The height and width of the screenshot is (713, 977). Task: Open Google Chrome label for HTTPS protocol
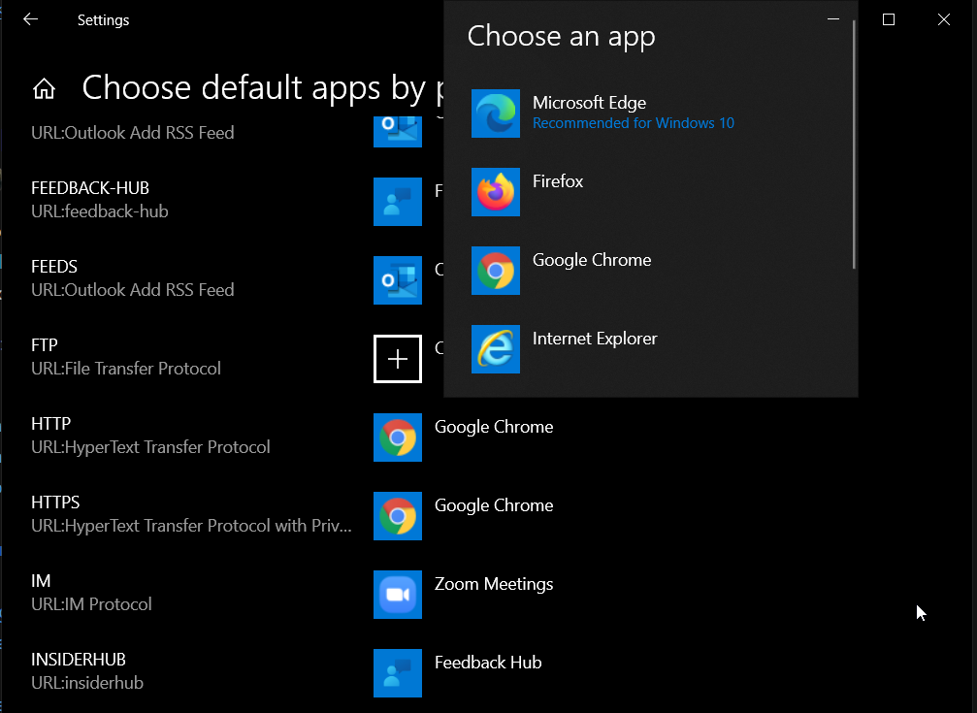click(x=494, y=505)
